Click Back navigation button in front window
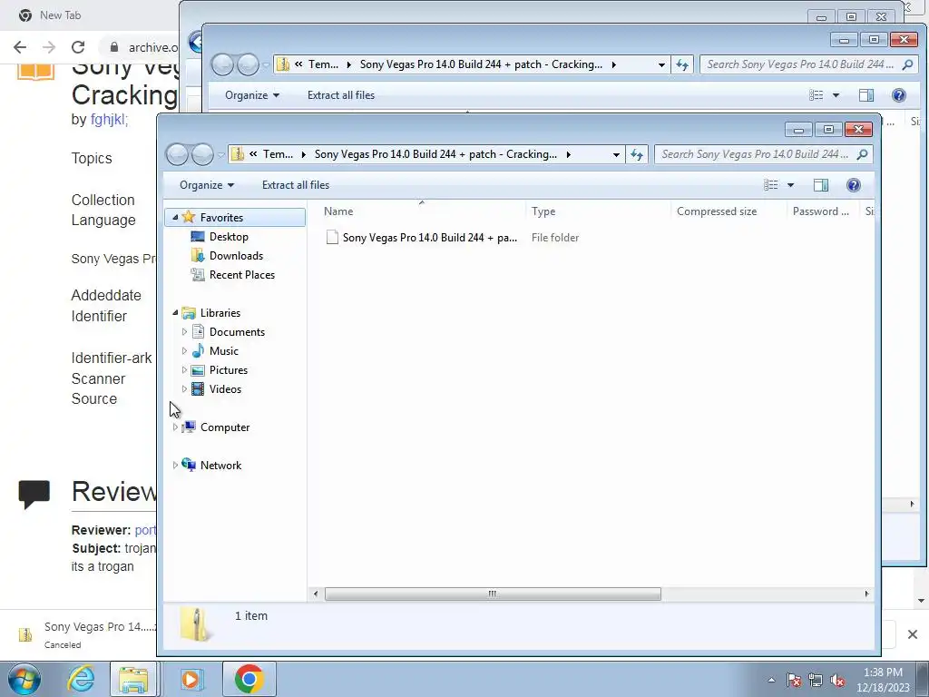 [x=177, y=154]
